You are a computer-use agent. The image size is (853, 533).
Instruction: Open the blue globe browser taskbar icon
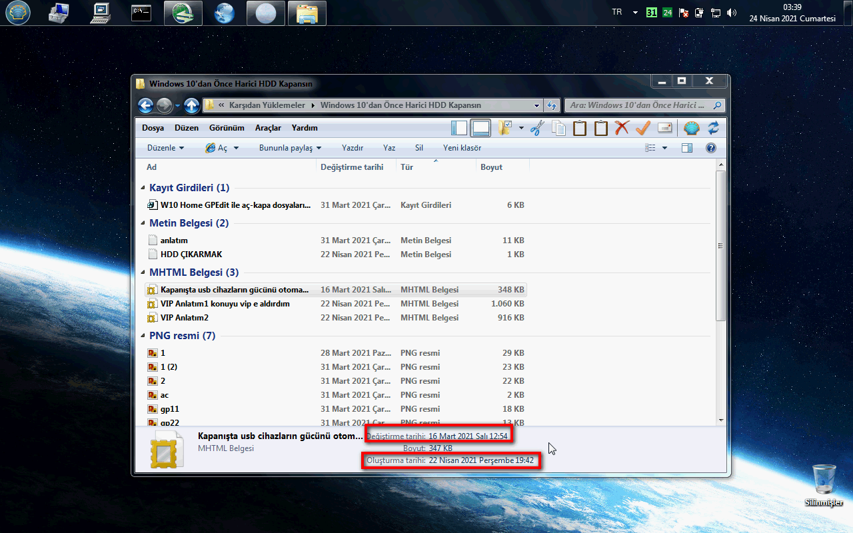click(225, 13)
